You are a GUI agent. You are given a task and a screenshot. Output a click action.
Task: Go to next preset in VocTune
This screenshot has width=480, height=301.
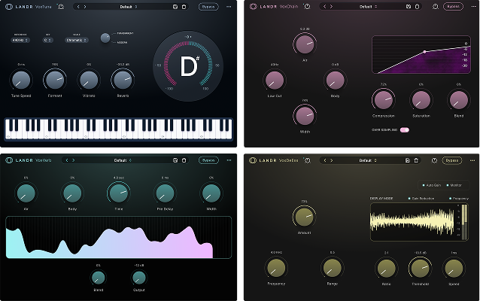pyautogui.click(x=85, y=7)
